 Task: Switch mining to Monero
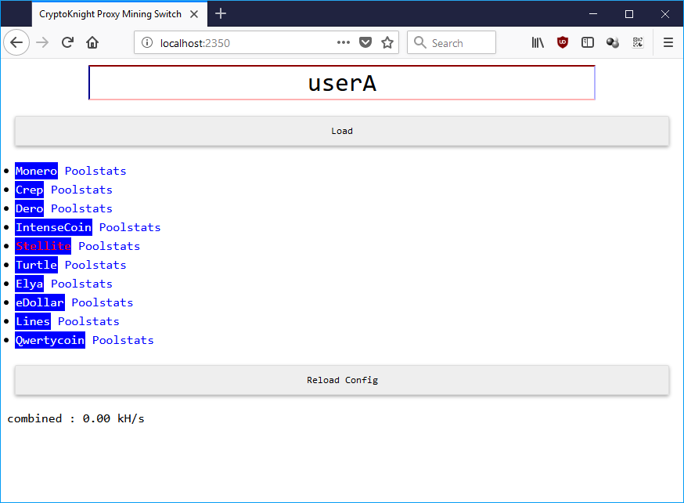coord(36,171)
